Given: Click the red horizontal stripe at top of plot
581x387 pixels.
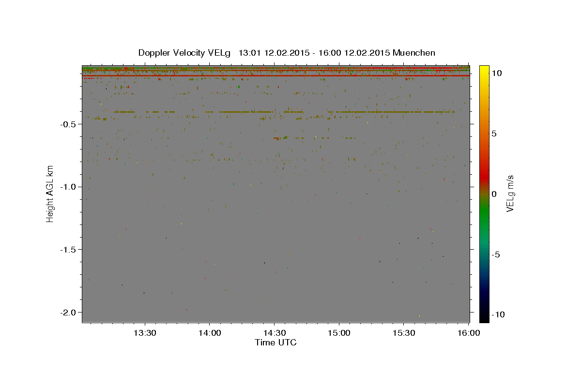Looking at the screenshot, I should (275, 75).
